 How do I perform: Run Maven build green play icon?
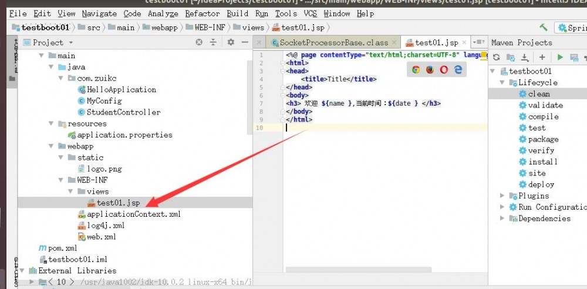[560, 58]
